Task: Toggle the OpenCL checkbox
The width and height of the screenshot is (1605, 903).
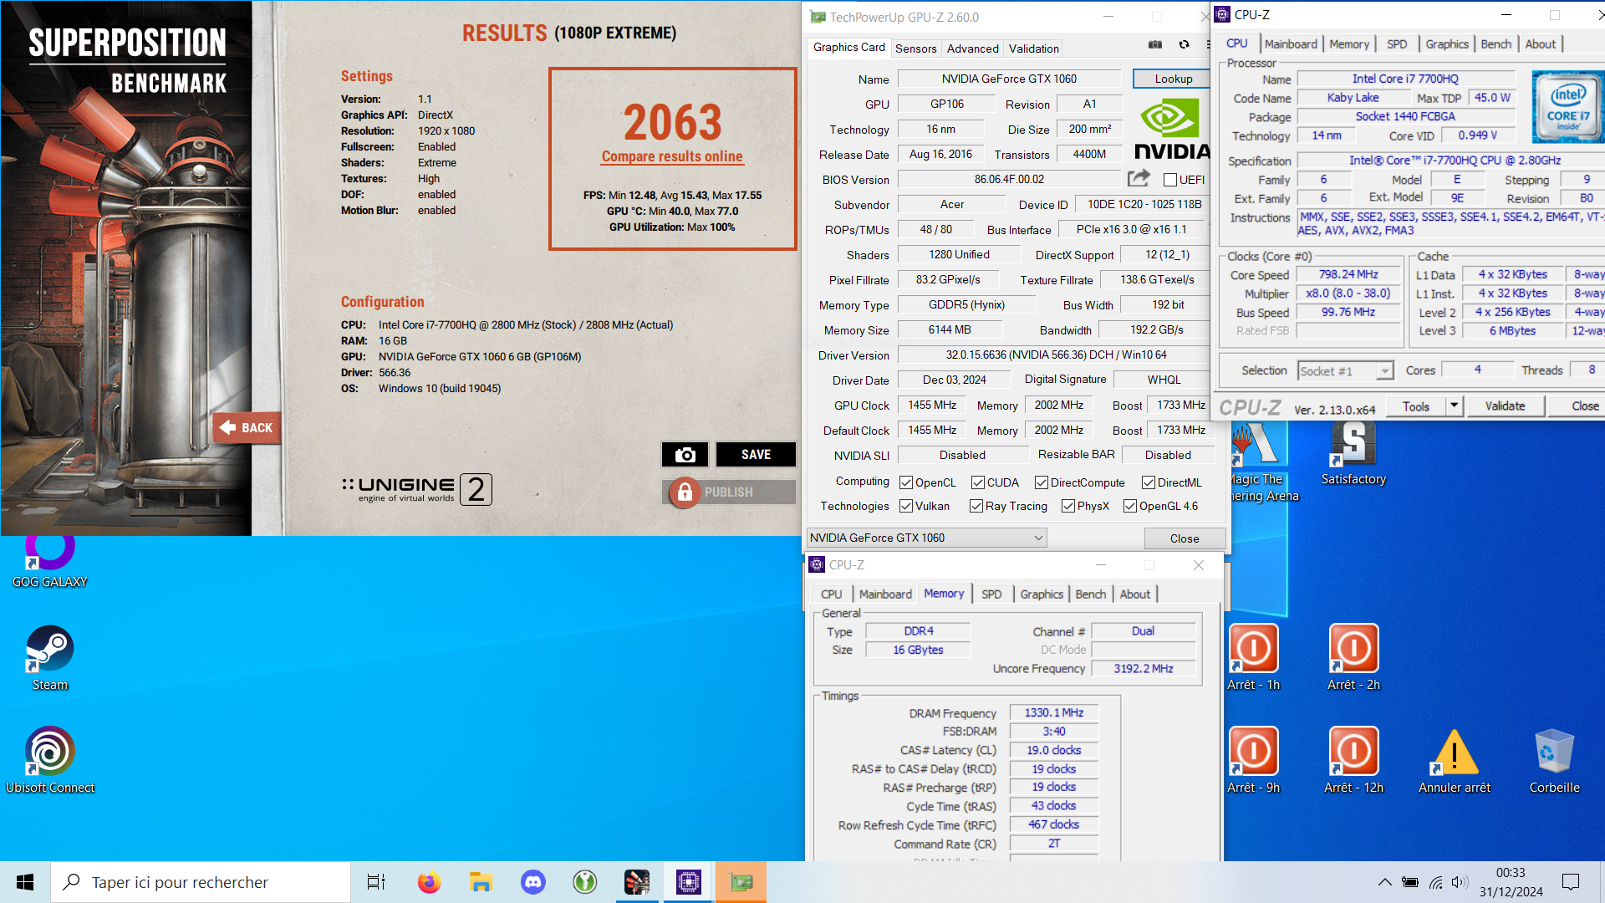Action: (x=906, y=482)
